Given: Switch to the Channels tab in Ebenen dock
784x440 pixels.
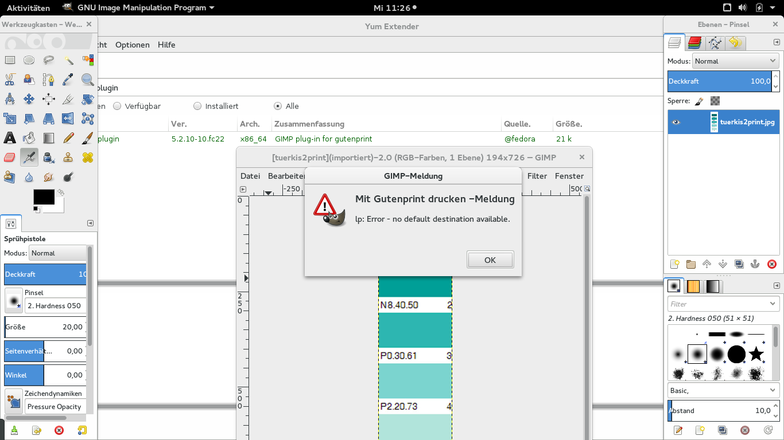Looking at the screenshot, I should click(x=694, y=42).
